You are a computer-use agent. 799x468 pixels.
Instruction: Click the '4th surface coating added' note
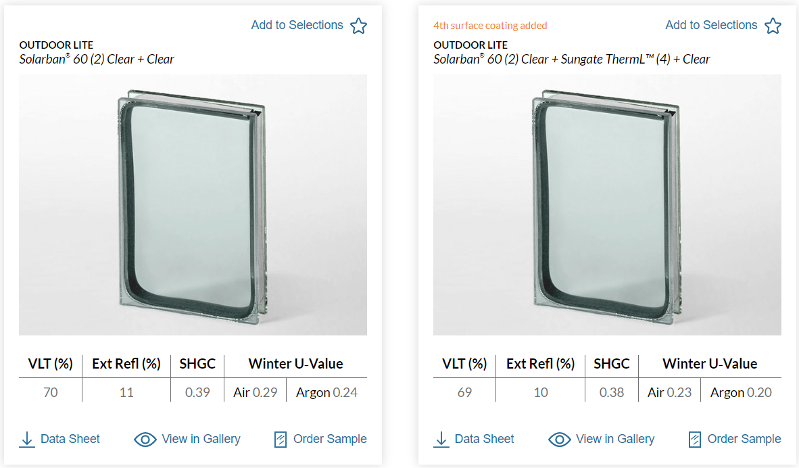(x=490, y=26)
